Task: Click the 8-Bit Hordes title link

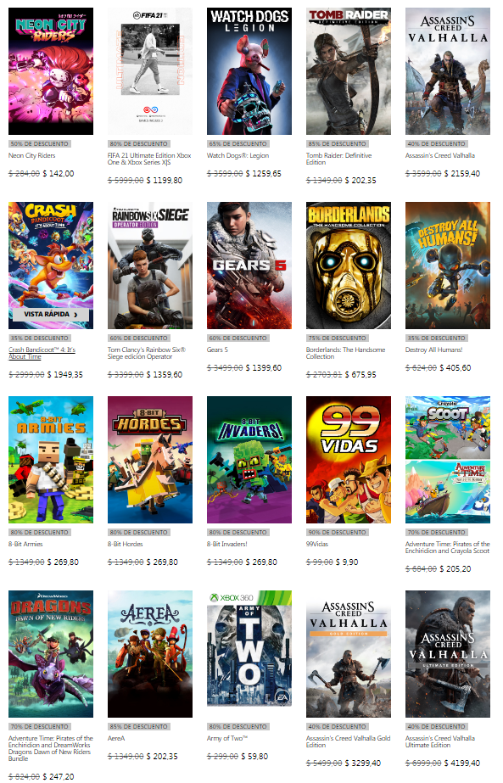Action: (125, 544)
